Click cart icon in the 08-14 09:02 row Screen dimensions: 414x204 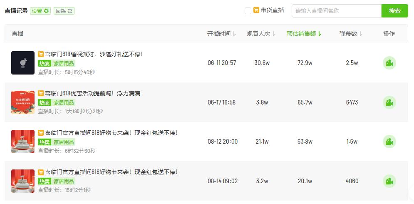coord(41,172)
